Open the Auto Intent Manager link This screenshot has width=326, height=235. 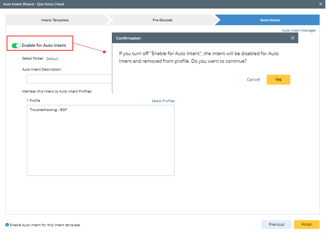tap(299, 30)
